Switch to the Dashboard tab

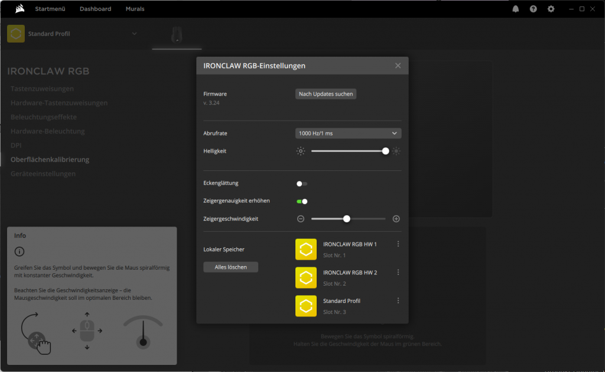click(x=95, y=9)
